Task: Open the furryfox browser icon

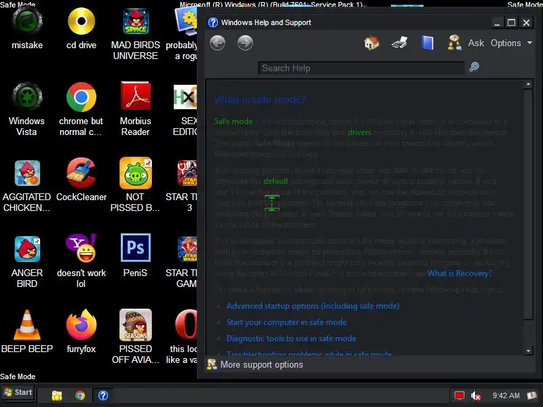Action: pos(81,325)
